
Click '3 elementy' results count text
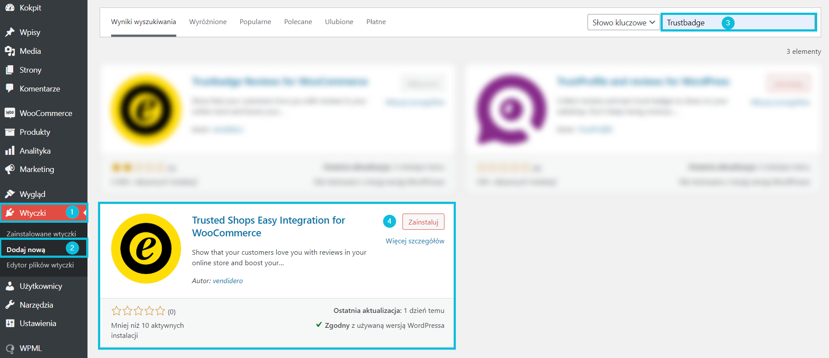(804, 52)
